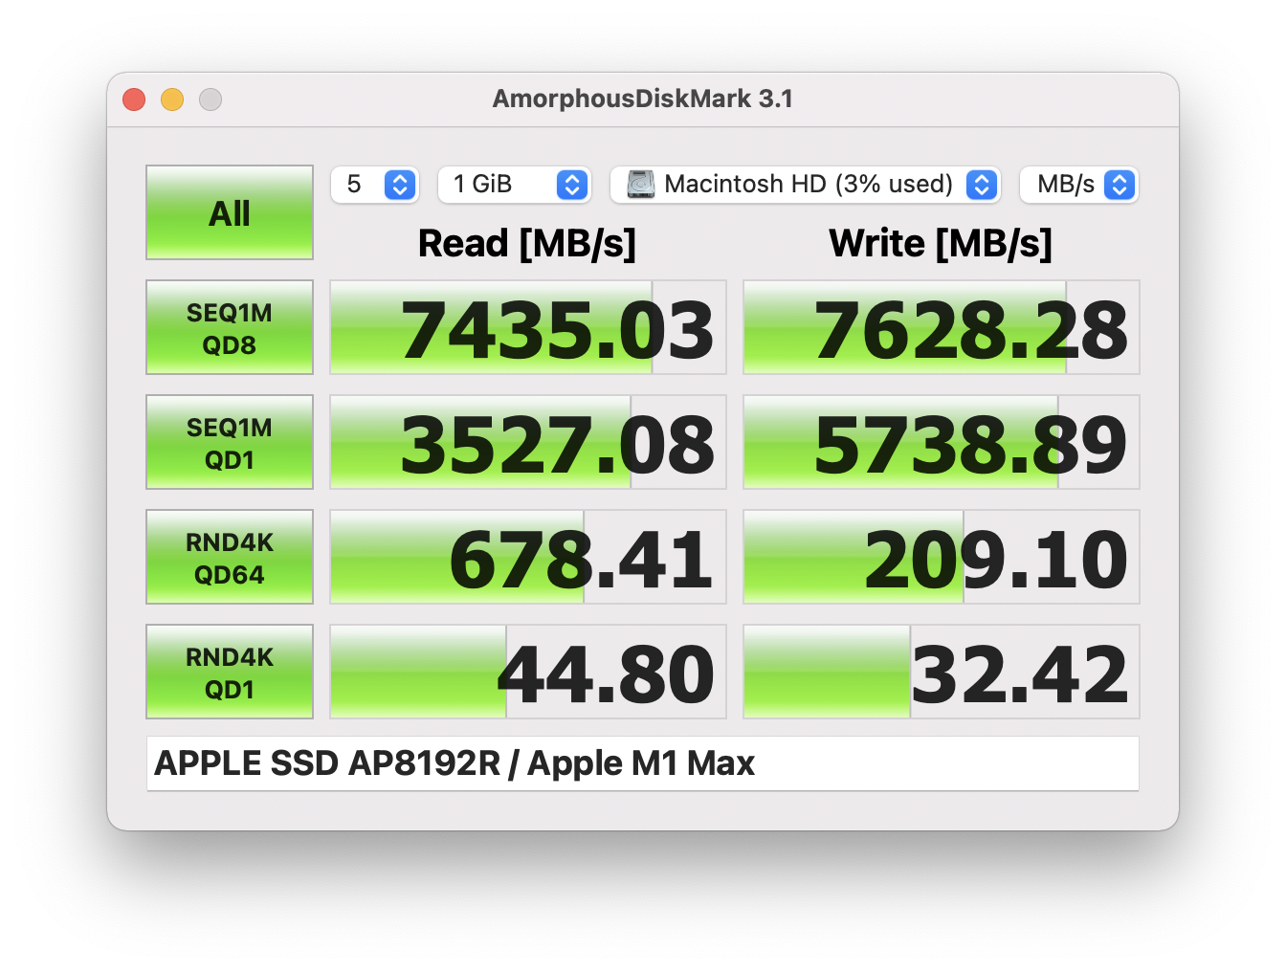Image resolution: width=1286 pixels, height=972 pixels.
Task: Minimize the window with yellow button
Action: [172, 99]
